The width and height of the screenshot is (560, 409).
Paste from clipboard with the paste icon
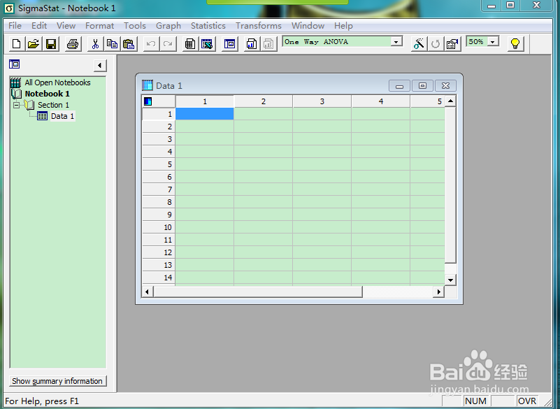[129, 44]
